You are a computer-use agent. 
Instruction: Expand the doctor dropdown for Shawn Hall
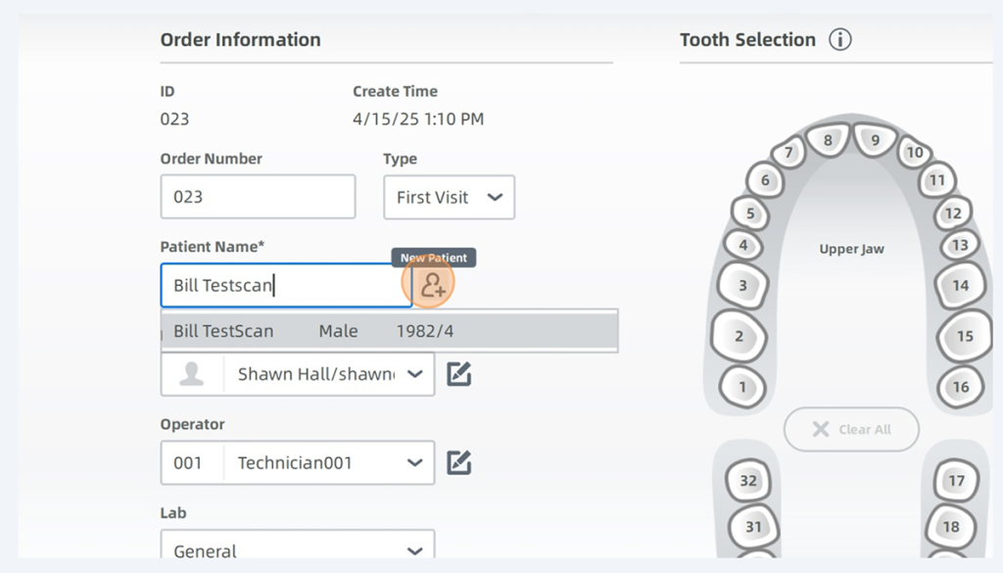(x=414, y=374)
